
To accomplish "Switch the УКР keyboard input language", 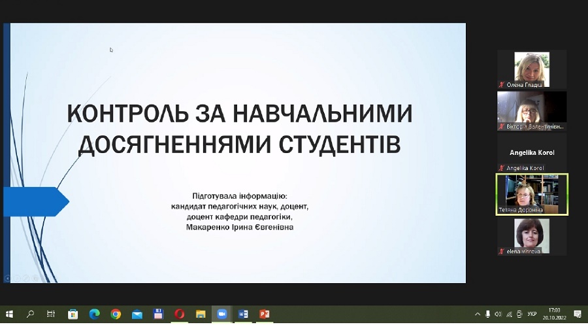I will tap(532, 314).
